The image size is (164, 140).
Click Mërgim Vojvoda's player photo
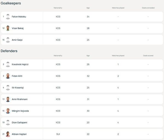point(8,111)
